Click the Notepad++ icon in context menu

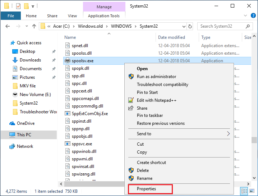tap(131, 100)
